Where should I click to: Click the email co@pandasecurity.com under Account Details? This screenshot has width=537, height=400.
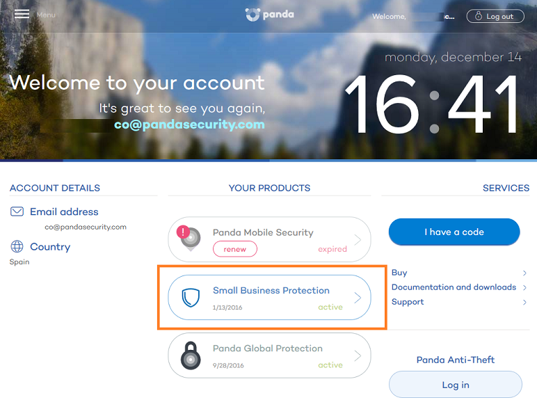(x=86, y=227)
